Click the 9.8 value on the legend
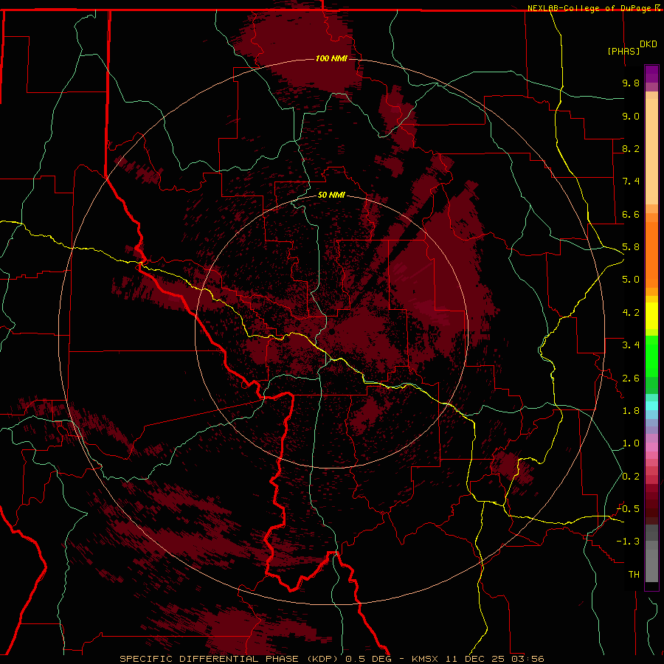The image size is (664, 664). [631, 83]
